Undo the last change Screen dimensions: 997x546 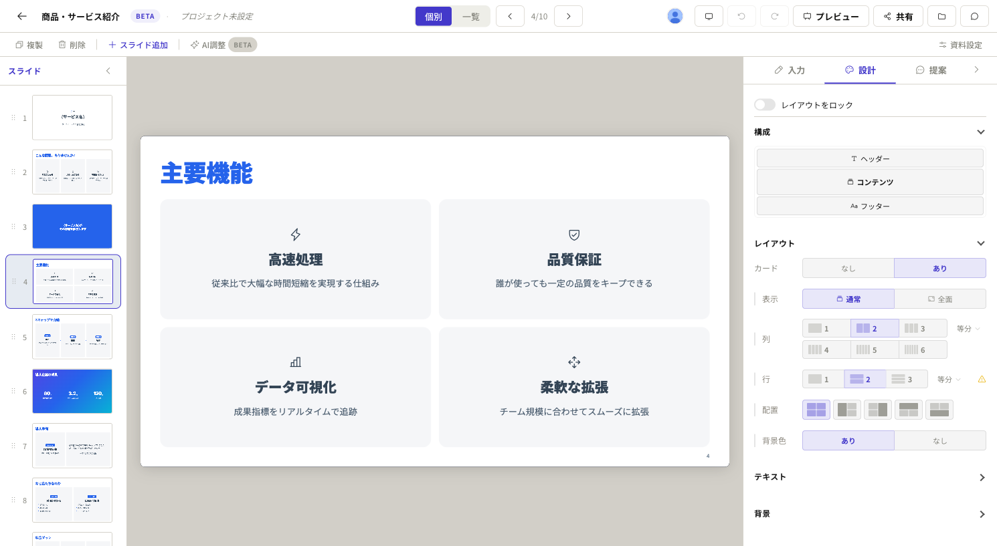click(x=741, y=16)
